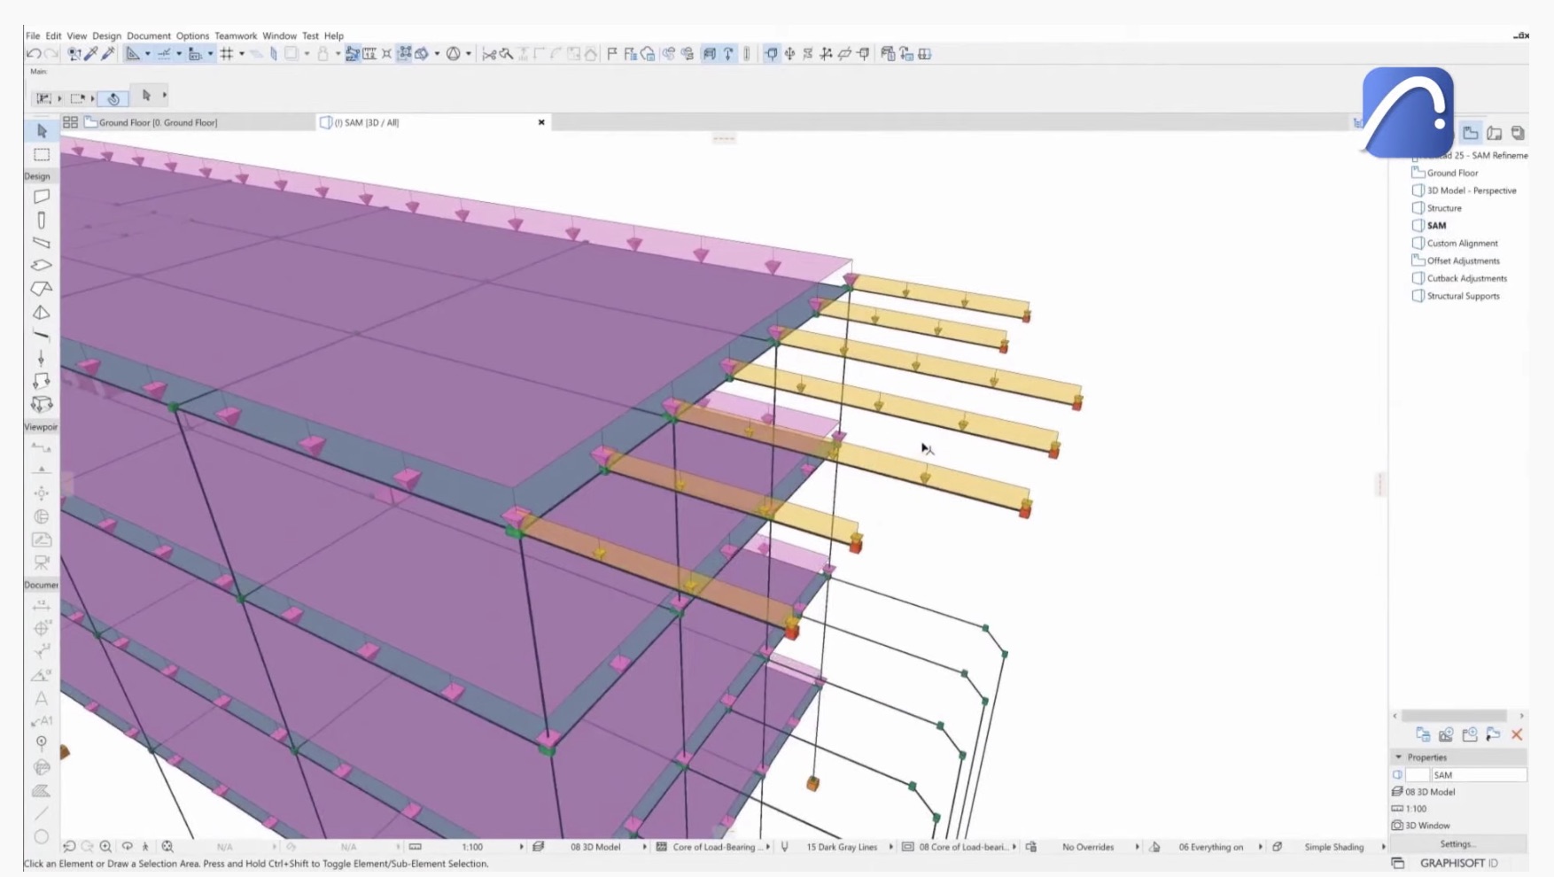Open the Structural Supports view in Navigator
The width and height of the screenshot is (1554, 877).
(x=1463, y=296)
